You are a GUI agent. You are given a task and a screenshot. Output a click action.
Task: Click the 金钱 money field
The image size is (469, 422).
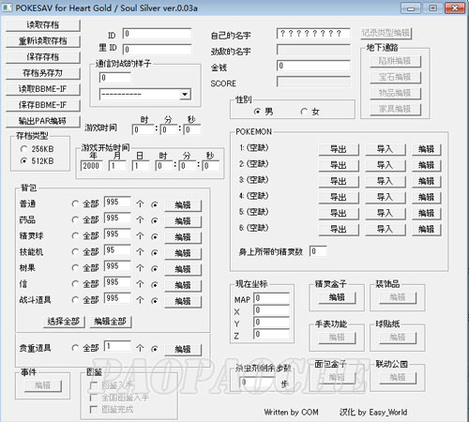coord(313,66)
